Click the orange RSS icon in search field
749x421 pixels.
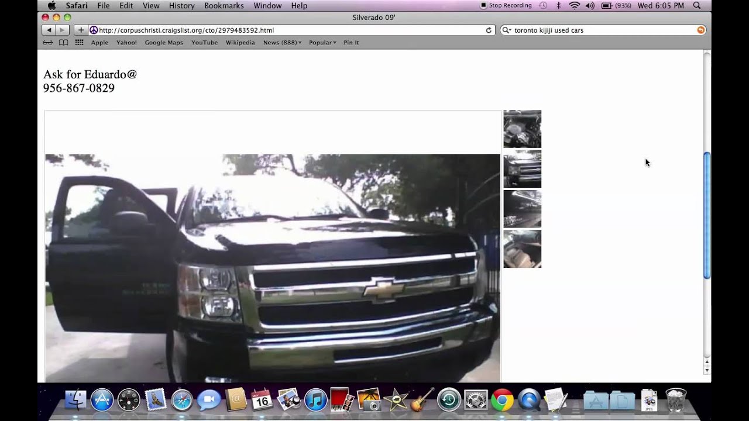tap(700, 30)
